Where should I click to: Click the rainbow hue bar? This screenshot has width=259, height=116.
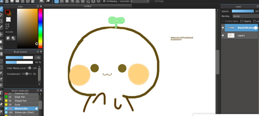click(40, 28)
